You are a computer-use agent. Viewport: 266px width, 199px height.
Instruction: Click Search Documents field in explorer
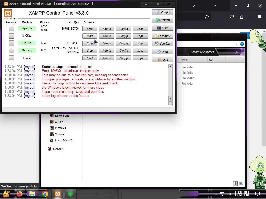coord(214,52)
